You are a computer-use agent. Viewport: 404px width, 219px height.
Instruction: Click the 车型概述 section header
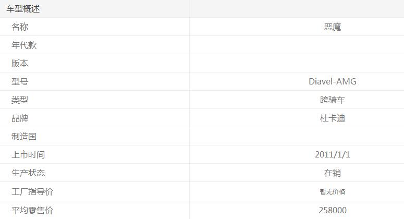tap(23, 9)
